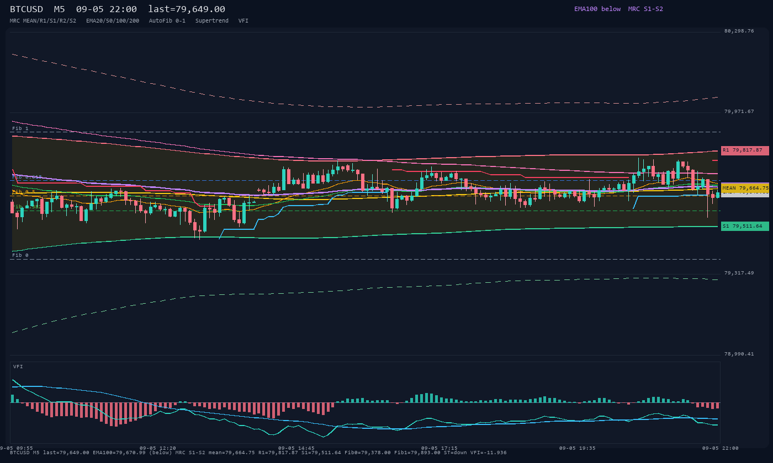Click the 78,990.41 price axis label
Viewport: 773px width, 463px height.
pyautogui.click(x=739, y=354)
